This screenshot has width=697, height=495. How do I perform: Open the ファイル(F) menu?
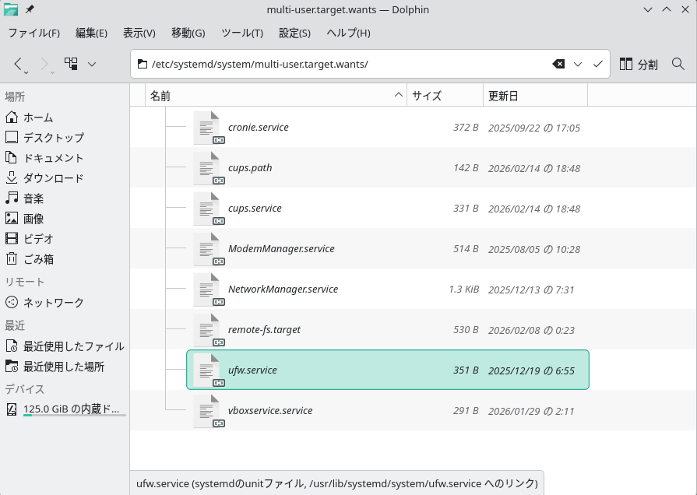tap(33, 33)
